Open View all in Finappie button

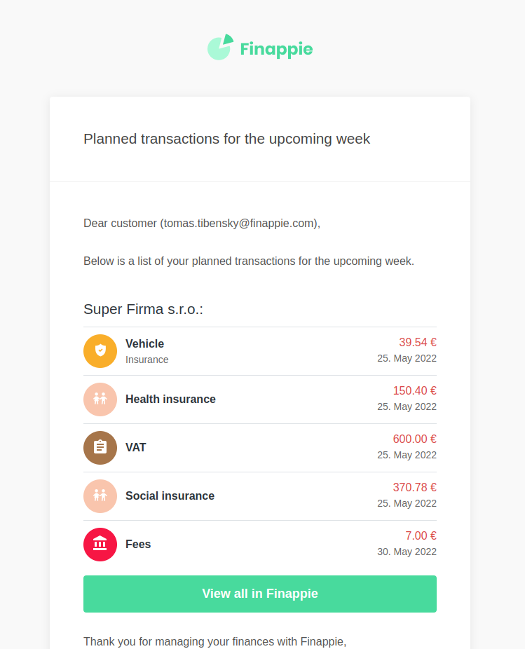(260, 594)
